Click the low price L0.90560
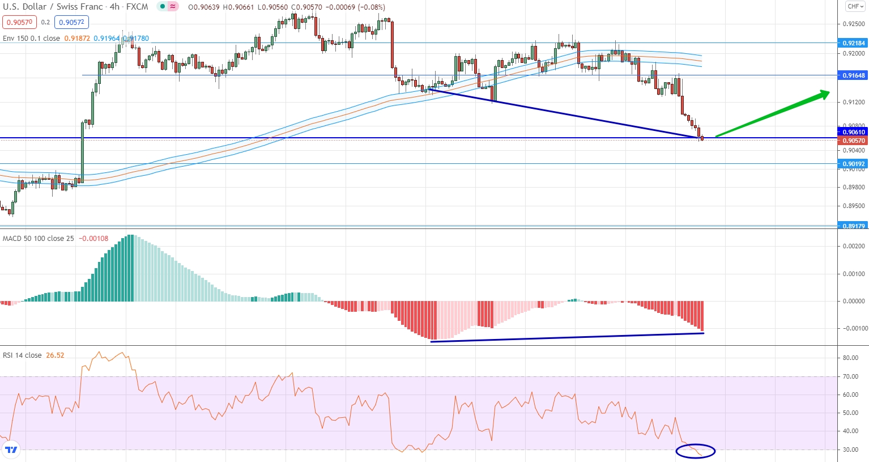869x462 pixels. tap(273, 7)
